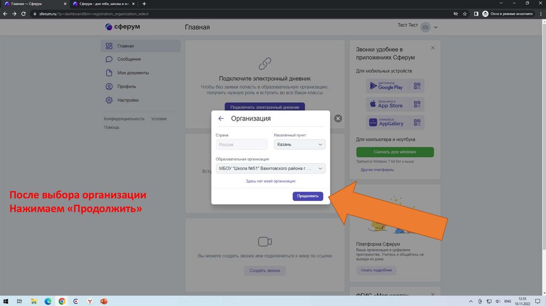Image resolution: width=546 pixels, height=306 pixels.
Task: Click the Сферум logo in the header
Action: coord(123,27)
